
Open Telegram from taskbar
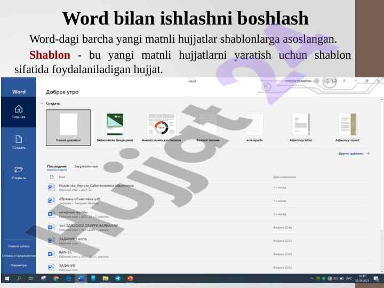[x=118, y=278]
